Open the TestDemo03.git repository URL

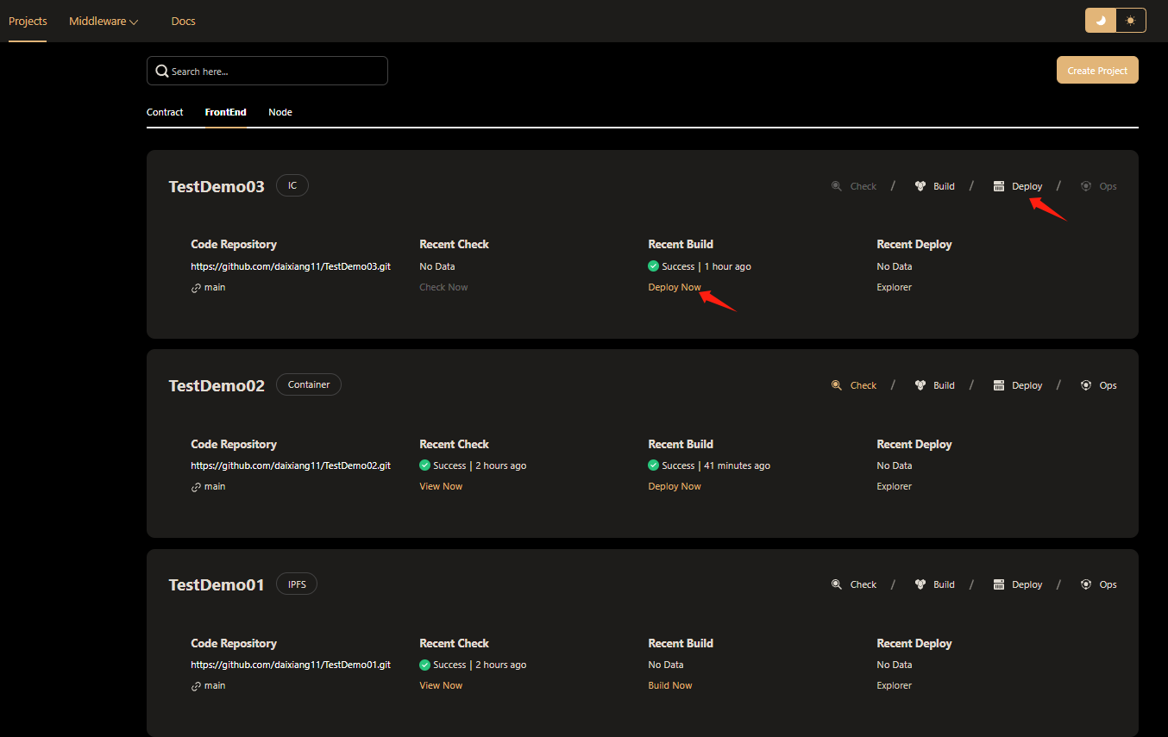291,266
